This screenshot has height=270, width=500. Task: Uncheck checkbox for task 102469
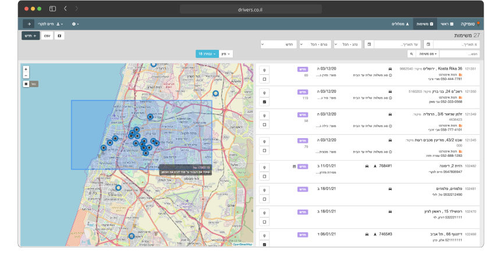(264, 244)
